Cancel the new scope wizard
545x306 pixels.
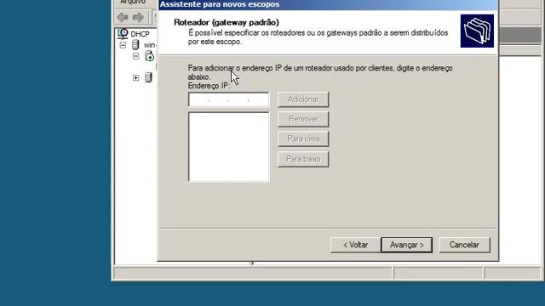(x=465, y=245)
